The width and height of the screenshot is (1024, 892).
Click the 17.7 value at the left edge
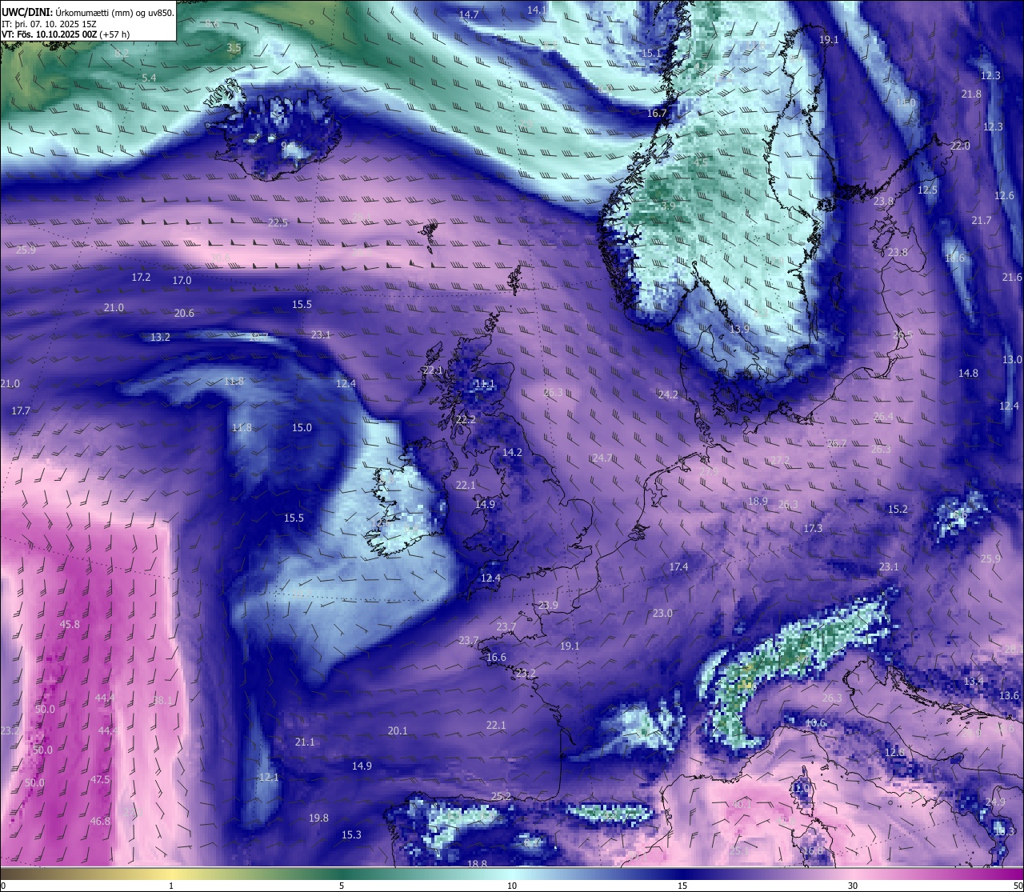pyautogui.click(x=21, y=410)
